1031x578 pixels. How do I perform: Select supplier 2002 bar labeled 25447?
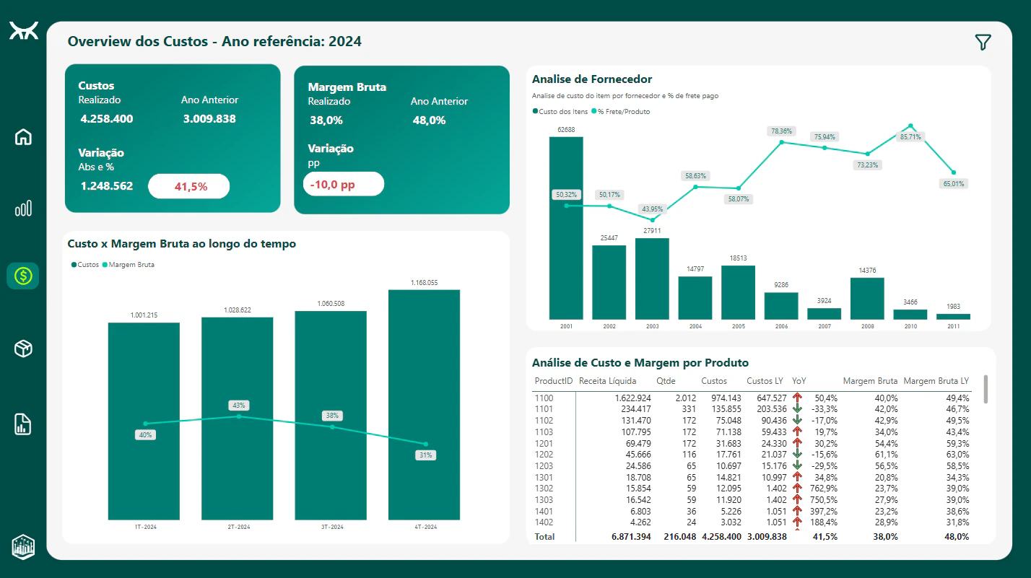pyautogui.click(x=609, y=282)
